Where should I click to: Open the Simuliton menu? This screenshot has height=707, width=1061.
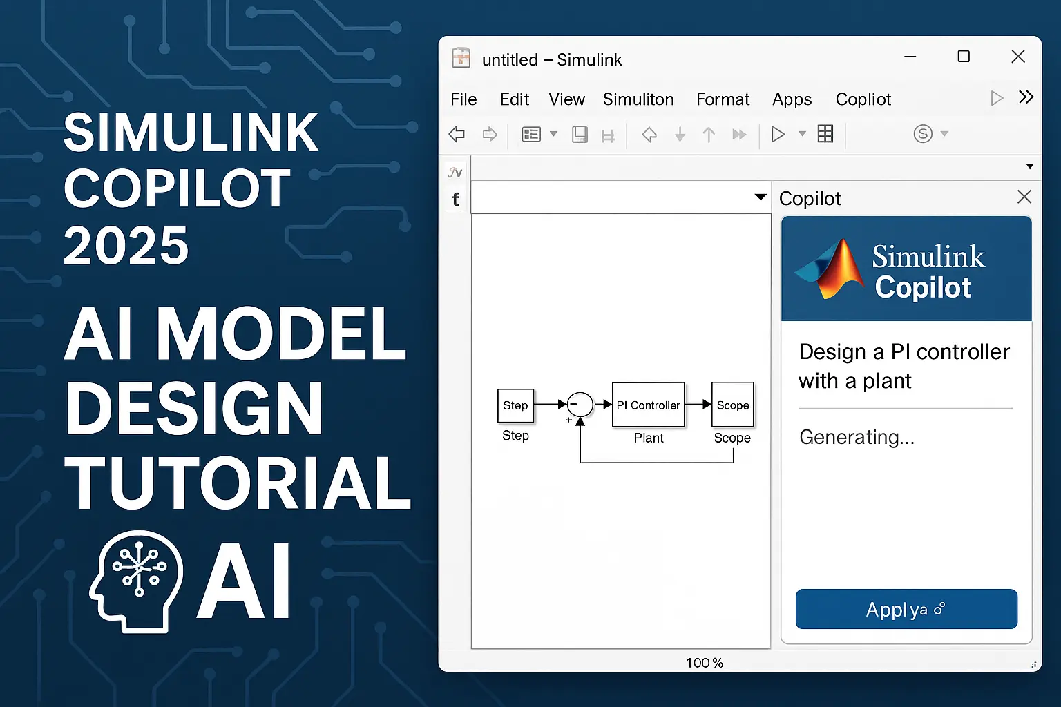tap(638, 99)
